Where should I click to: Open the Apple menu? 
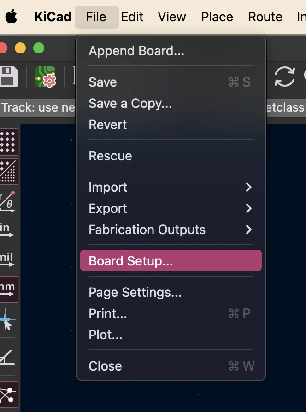[12, 17]
